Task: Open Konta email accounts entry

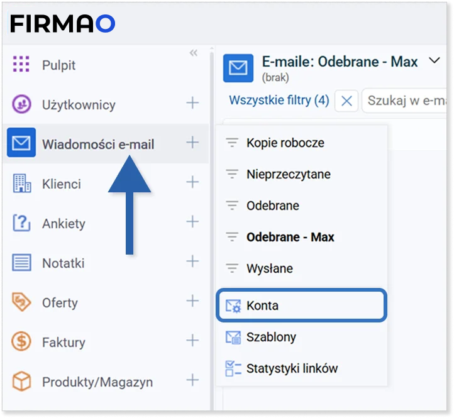Action: click(301, 305)
